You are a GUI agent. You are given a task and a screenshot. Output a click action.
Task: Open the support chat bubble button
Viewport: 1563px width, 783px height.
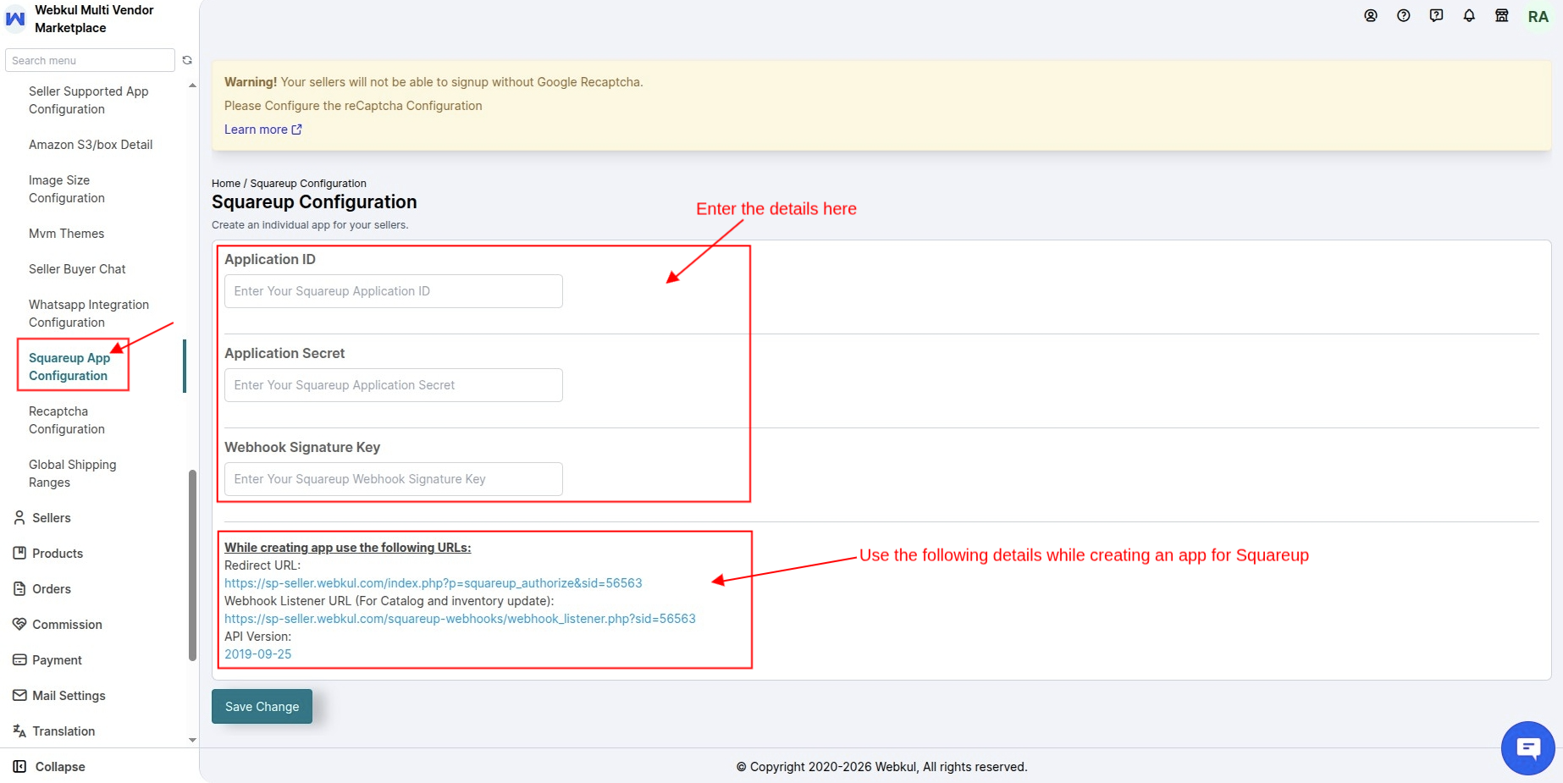click(1528, 748)
